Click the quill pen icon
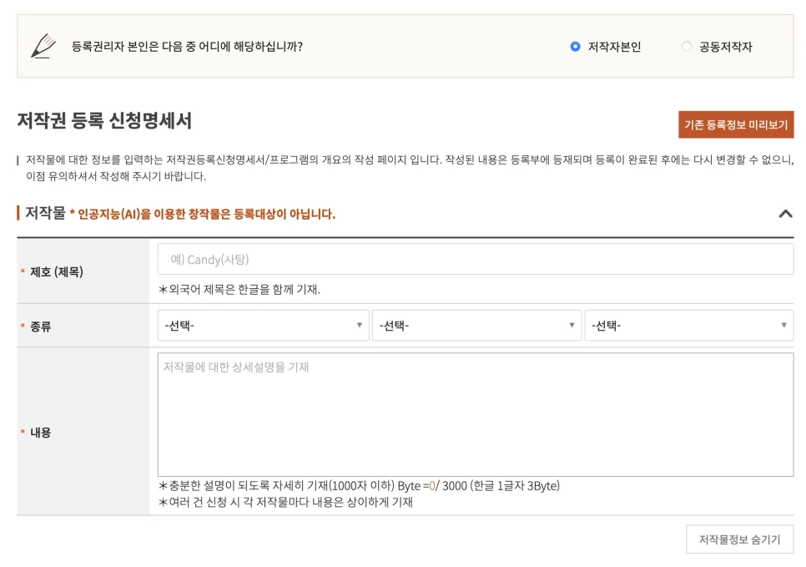This screenshot has height=567, width=806. (43, 46)
